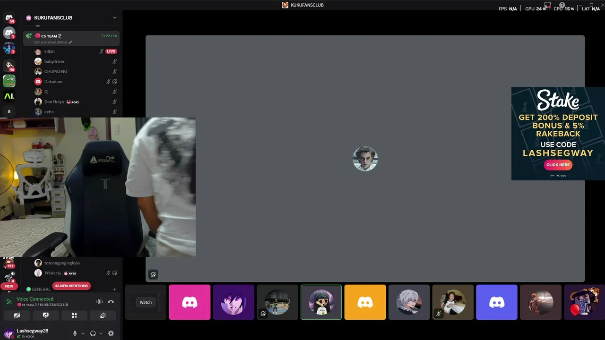
Task: Select the blue Discord participant tile
Action: [497, 302]
